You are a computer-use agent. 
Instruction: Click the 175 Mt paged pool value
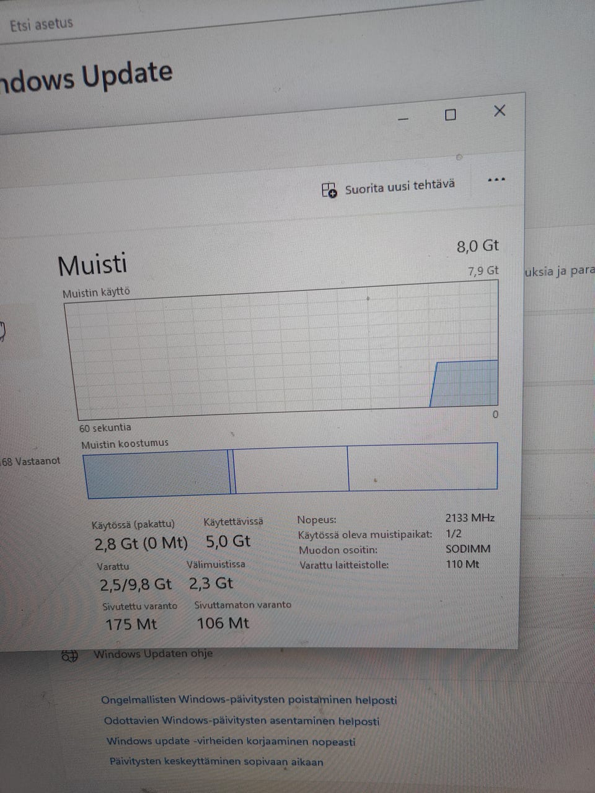[131, 624]
